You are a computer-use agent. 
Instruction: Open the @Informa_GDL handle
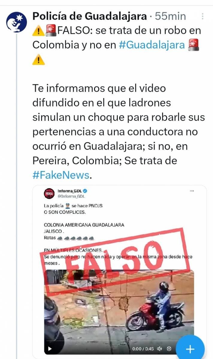[x=72, y=196]
